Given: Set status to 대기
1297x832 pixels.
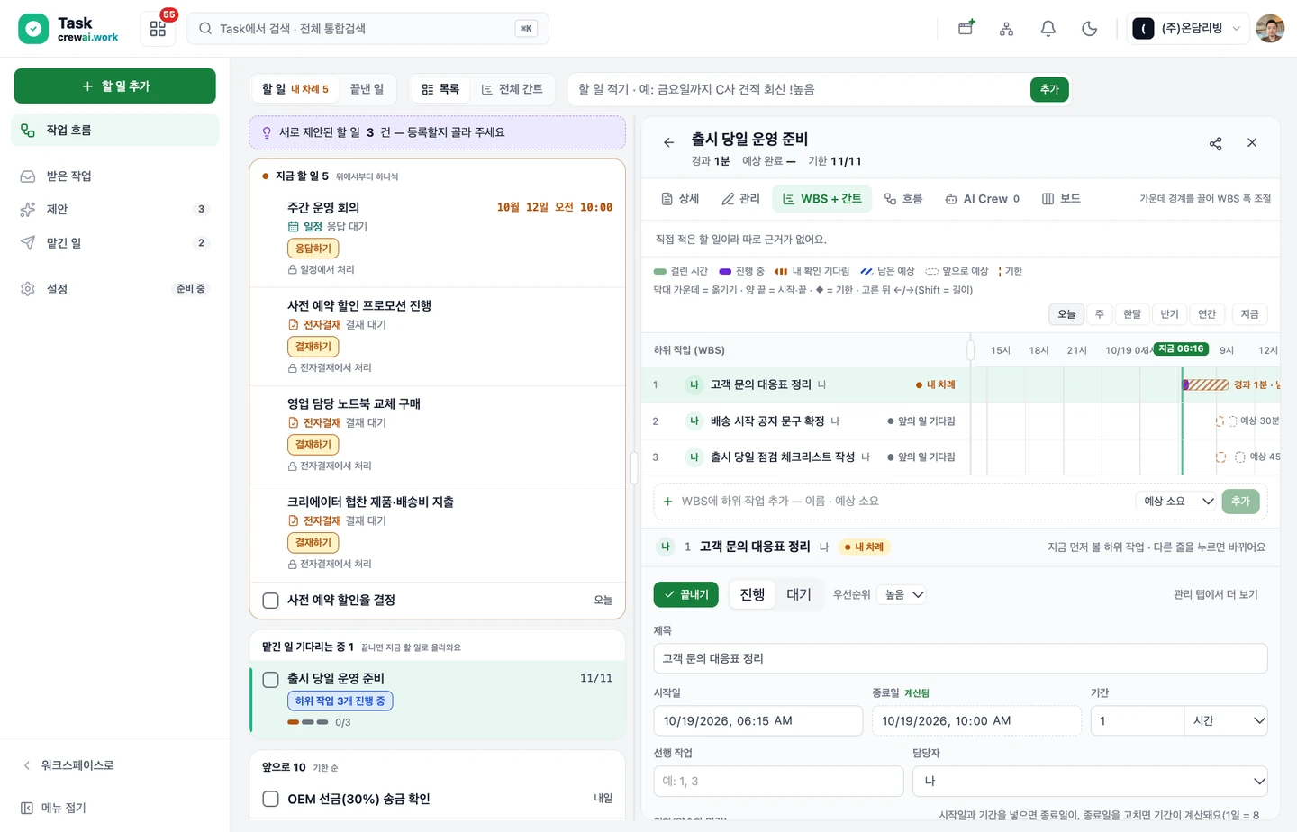Looking at the screenshot, I should pos(799,594).
